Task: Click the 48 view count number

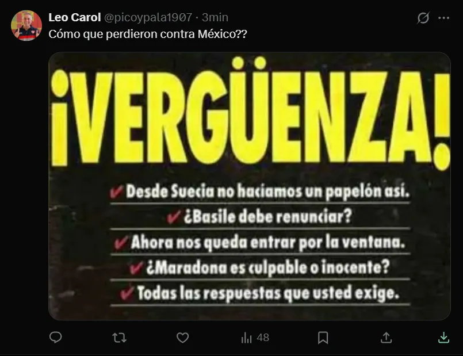Action: click(263, 338)
